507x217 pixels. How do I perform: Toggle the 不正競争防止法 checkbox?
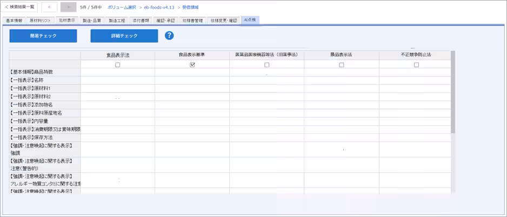pos(416,65)
